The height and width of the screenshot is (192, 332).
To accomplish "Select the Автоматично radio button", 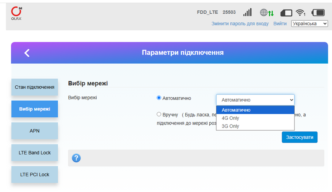I will point(159,98).
